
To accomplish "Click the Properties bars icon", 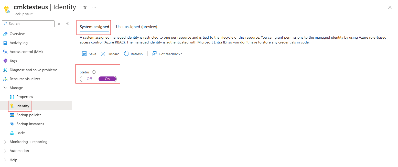I will [x=12, y=97].
